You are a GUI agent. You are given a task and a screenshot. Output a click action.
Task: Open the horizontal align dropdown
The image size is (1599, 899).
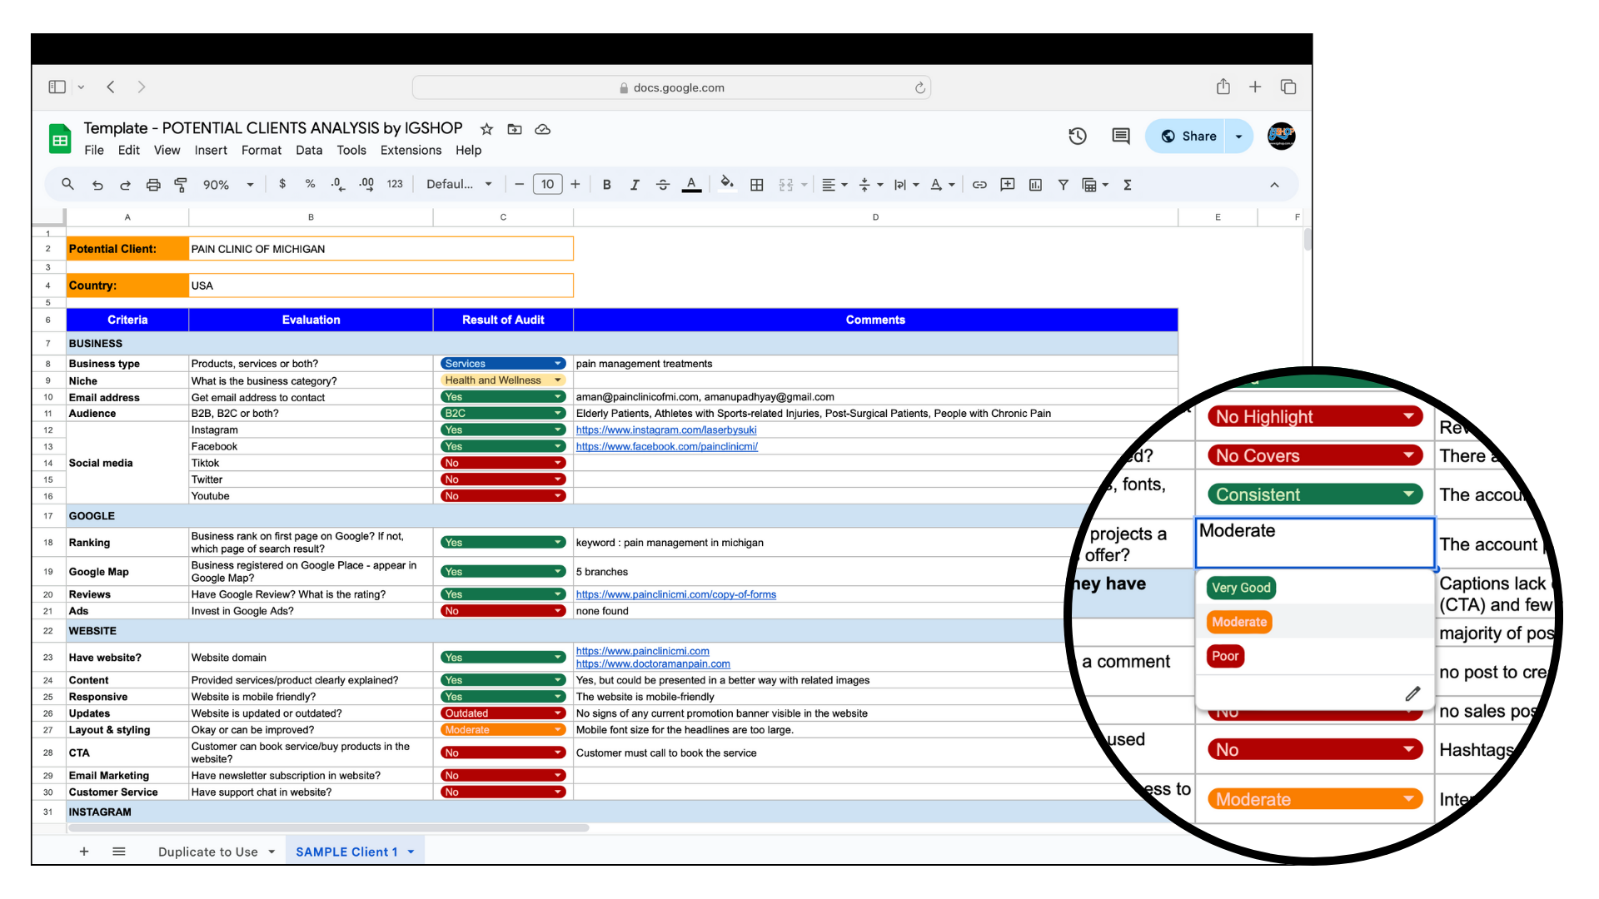(x=834, y=185)
